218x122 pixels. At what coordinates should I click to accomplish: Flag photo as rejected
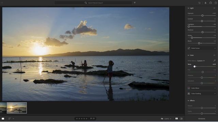point(94,119)
